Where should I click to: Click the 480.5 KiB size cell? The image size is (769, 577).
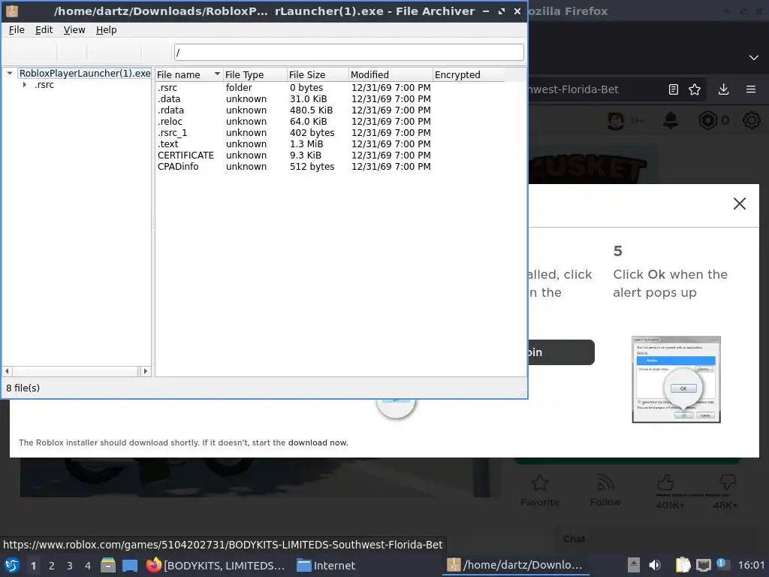pos(311,110)
